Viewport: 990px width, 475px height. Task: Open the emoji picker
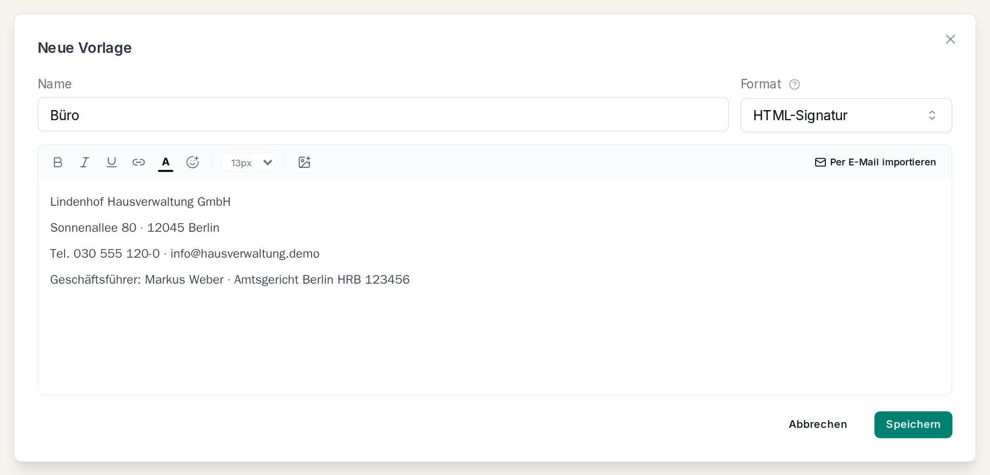click(193, 162)
